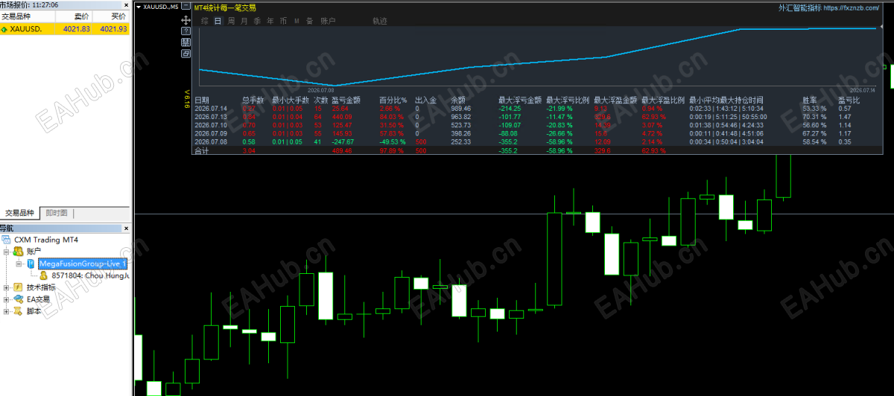Viewport: 894px width, 396px height.
Task: Switch to the 即时图 tab
Action: (x=57, y=213)
